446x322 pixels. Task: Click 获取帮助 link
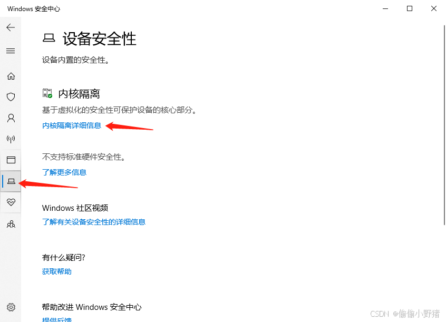[57, 271]
